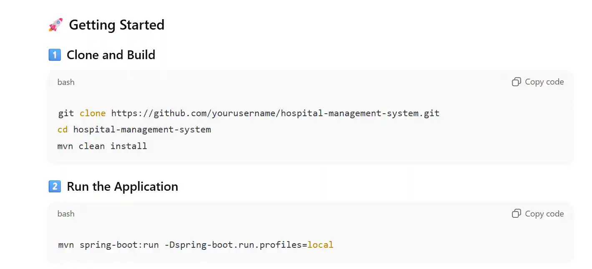Screen dimensions: 592x269
Task: Click the rocket emoji beside Getting Started
Action: pos(55,25)
